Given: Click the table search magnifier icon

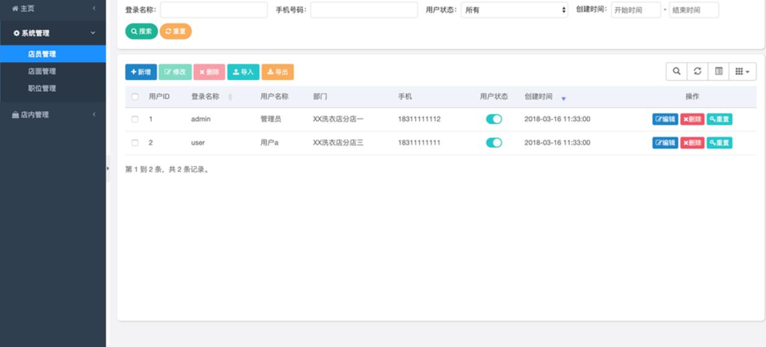Looking at the screenshot, I should click(x=676, y=71).
